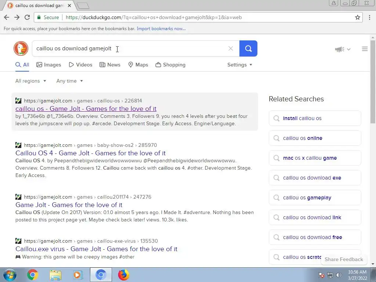Open File Explorer from the taskbar
Viewport: 376px width, 282px height.
click(55, 275)
